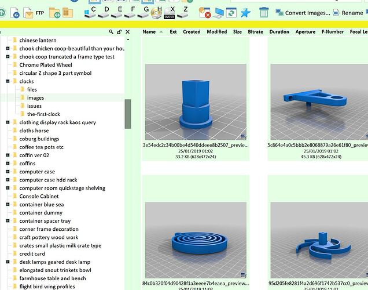
Task: Click the email file envelope icon
Action: pos(28,13)
